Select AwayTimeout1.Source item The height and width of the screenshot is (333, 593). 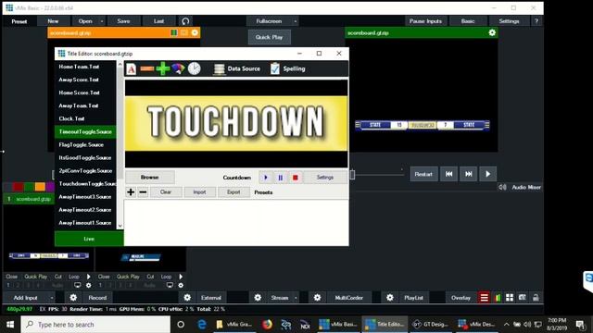(85, 223)
